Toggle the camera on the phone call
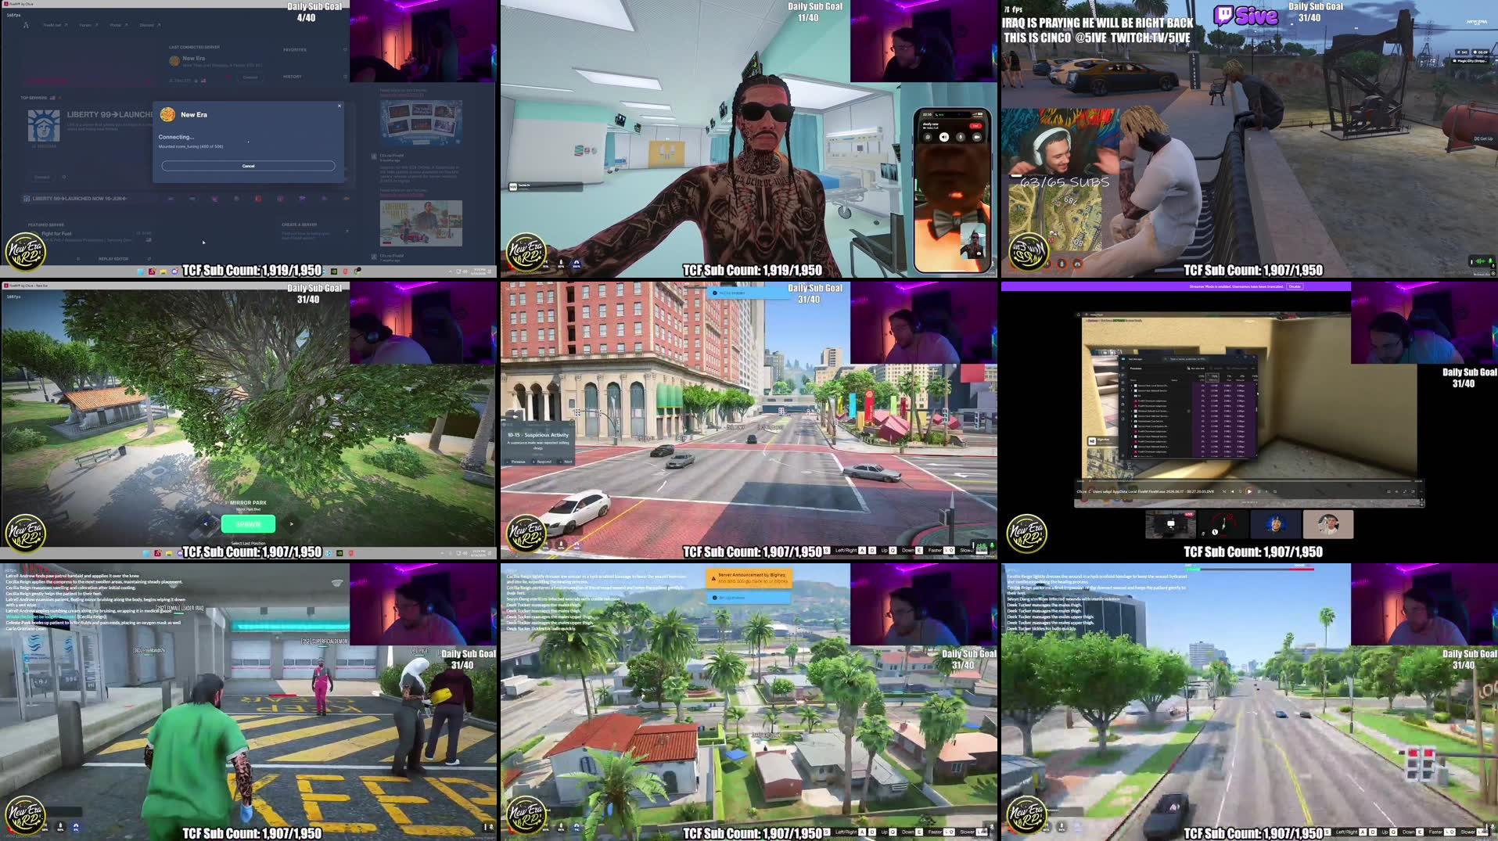 pos(977,137)
